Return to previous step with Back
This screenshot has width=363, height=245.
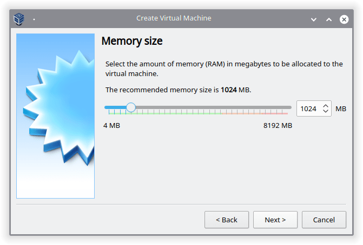coord(227,220)
